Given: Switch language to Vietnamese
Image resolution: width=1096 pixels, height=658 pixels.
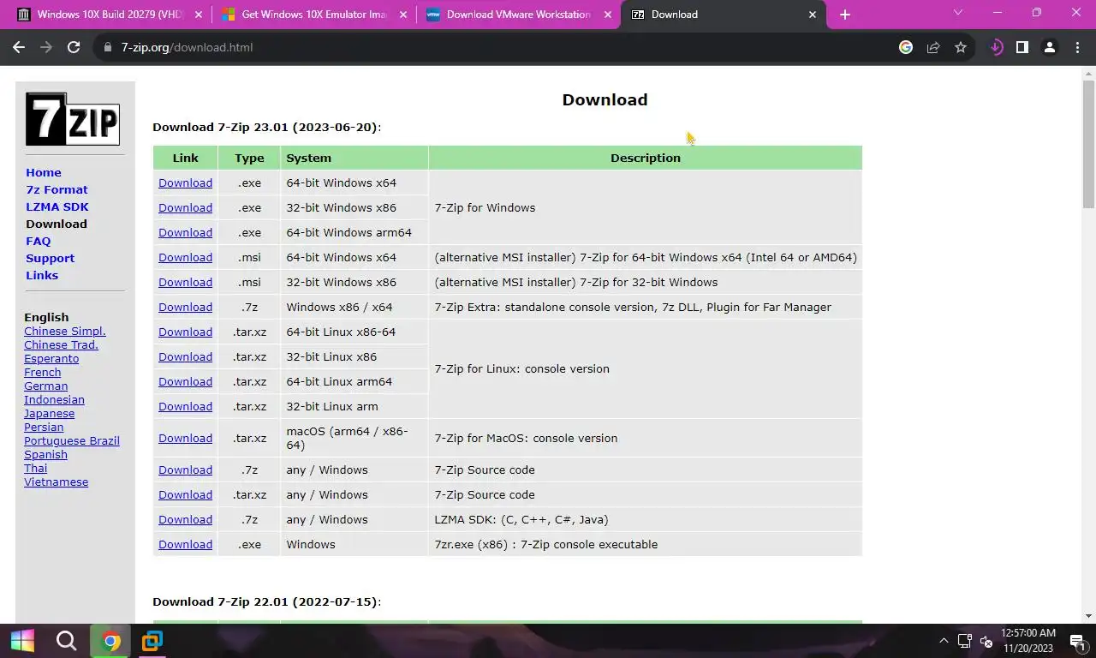Looking at the screenshot, I should click(56, 482).
